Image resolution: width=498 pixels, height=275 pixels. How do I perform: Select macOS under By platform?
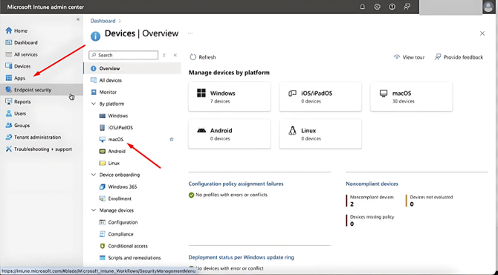coord(116,140)
